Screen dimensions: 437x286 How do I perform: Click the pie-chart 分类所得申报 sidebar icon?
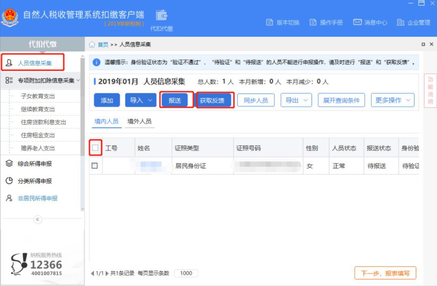9,181
